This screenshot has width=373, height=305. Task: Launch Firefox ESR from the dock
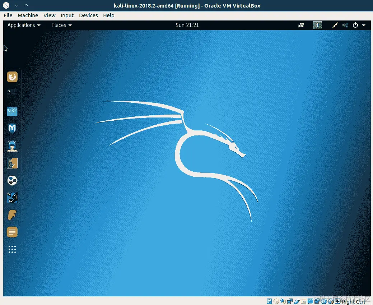[12, 77]
